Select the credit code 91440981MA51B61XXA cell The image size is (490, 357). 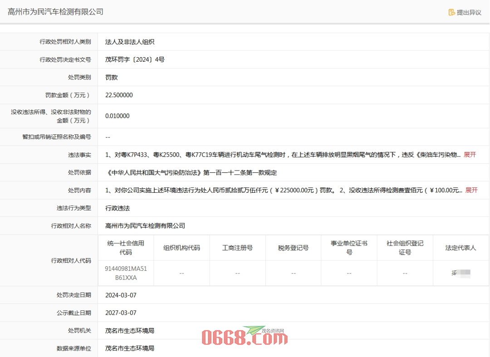click(x=126, y=273)
